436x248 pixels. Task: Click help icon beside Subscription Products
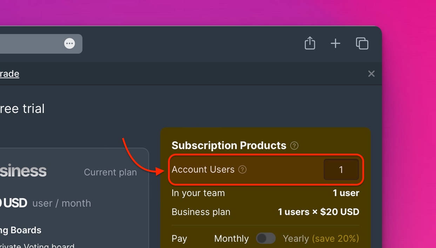[x=295, y=146]
